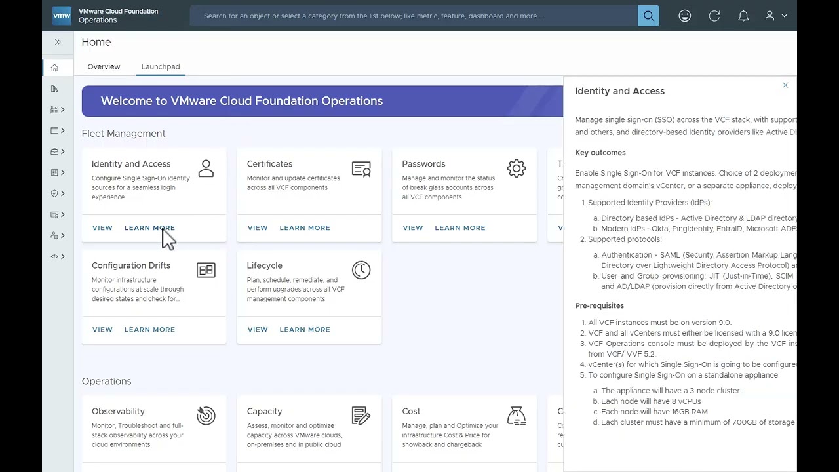Click VIEW on the Identity and Access card
The width and height of the screenshot is (839, 472).
[x=102, y=227]
